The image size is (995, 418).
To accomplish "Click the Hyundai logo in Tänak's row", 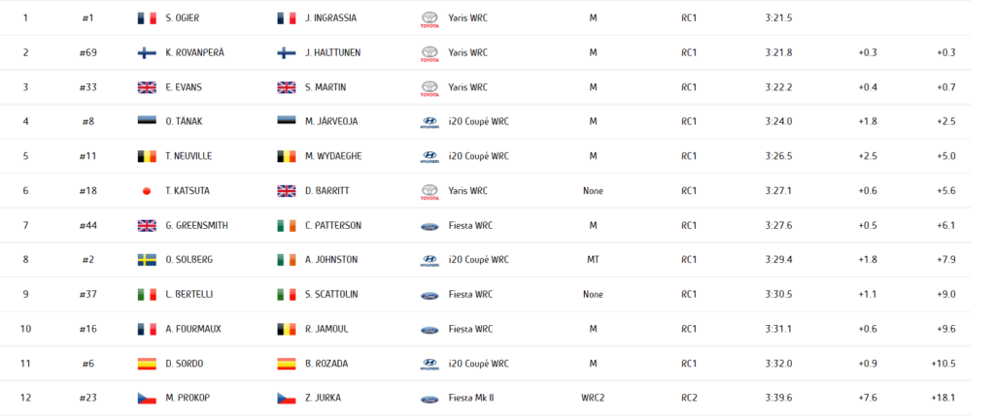I will 429,122.
